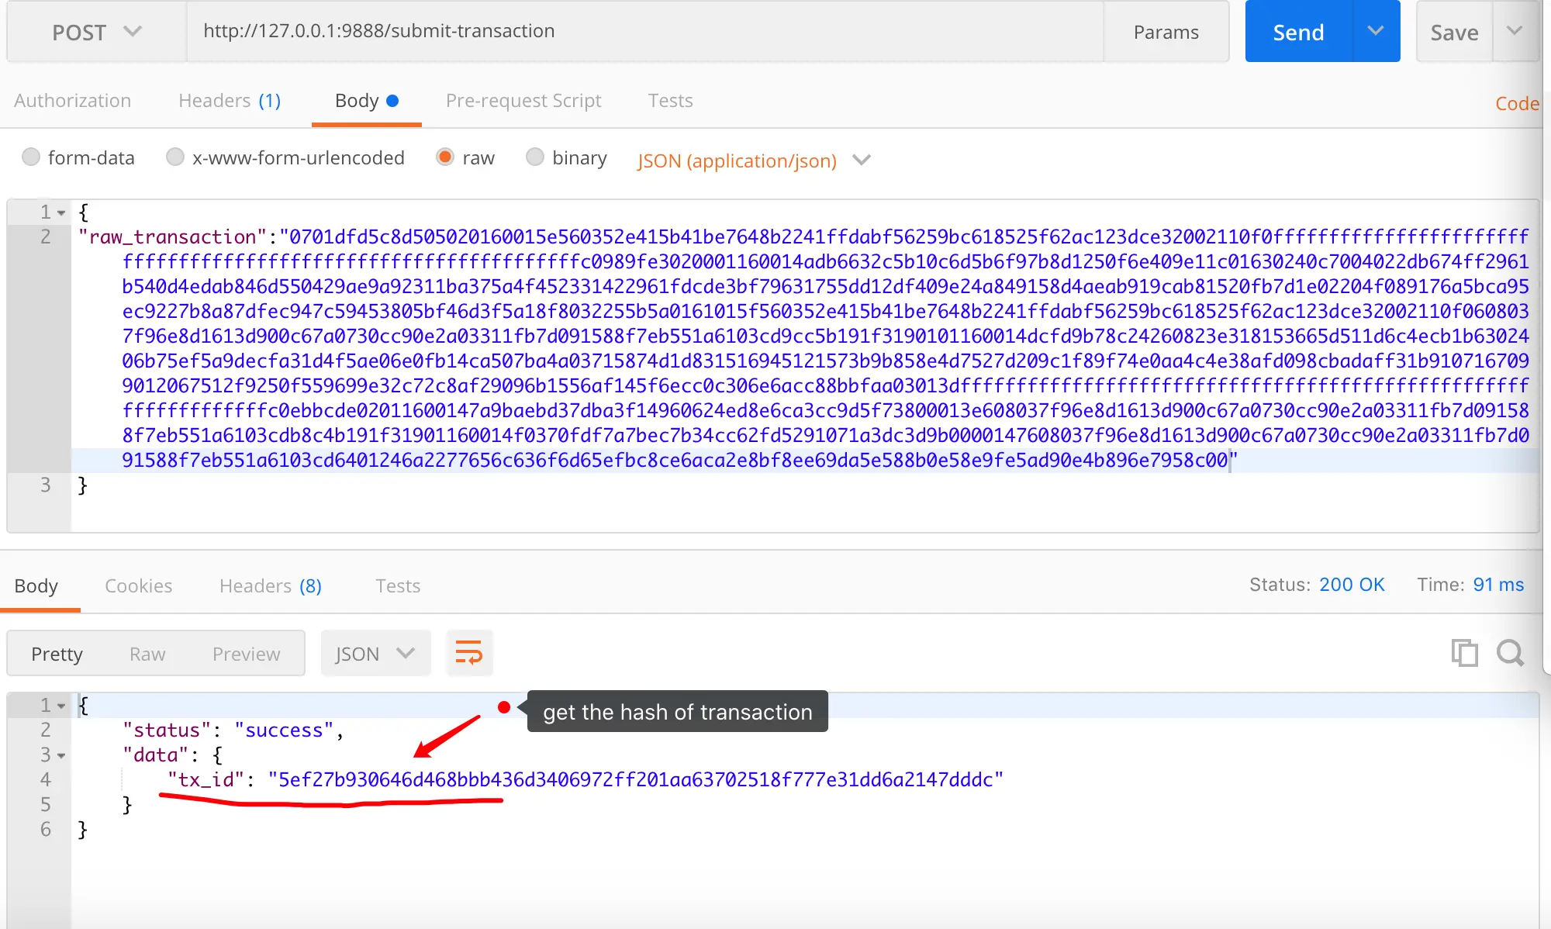
Task: Switch to the Pre-request Script tab
Action: pyautogui.click(x=523, y=101)
